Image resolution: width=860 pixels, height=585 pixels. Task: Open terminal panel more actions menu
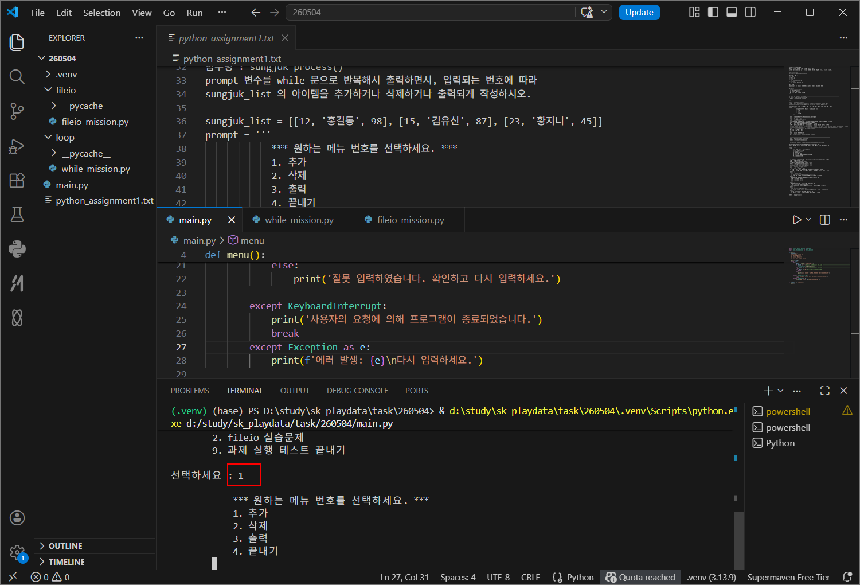pyautogui.click(x=797, y=391)
